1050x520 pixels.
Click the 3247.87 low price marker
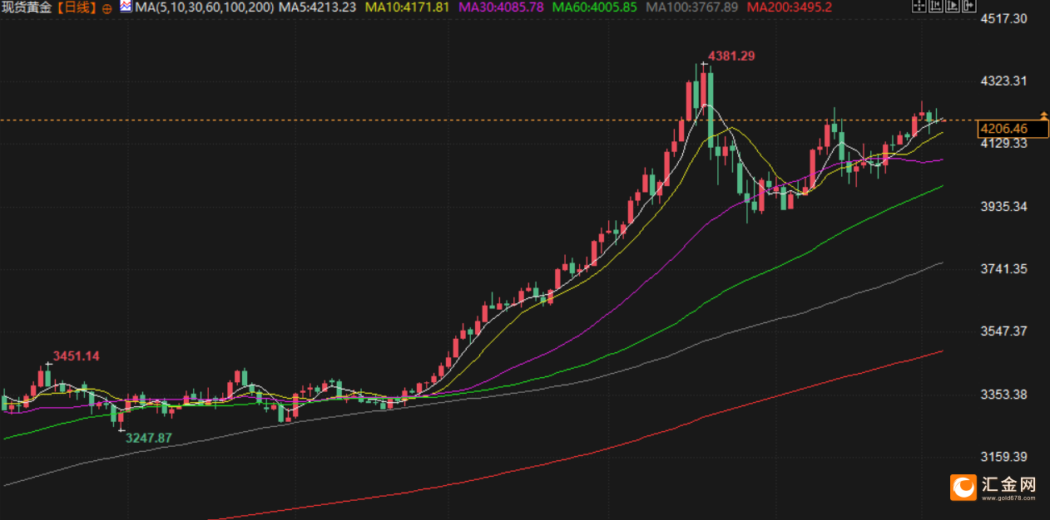coord(149,437)
